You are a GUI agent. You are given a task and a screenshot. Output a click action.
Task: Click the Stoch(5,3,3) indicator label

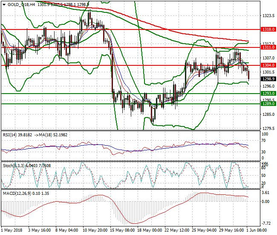14,164
